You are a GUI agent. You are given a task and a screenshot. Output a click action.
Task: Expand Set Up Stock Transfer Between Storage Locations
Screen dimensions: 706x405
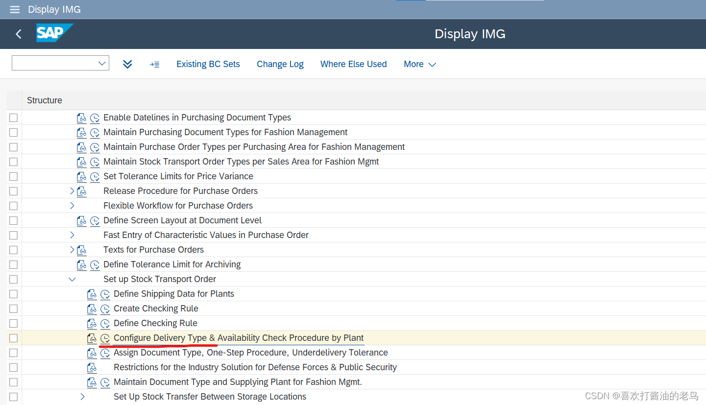click(x=82, y=397)
